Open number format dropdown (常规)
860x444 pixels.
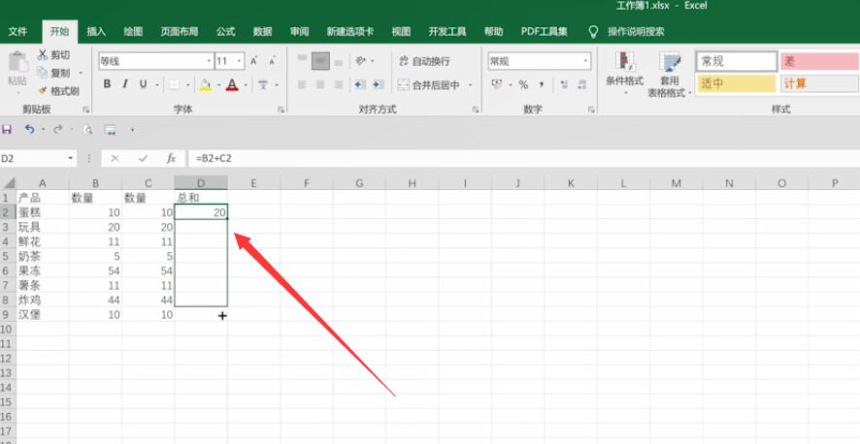tap(585, 61)
